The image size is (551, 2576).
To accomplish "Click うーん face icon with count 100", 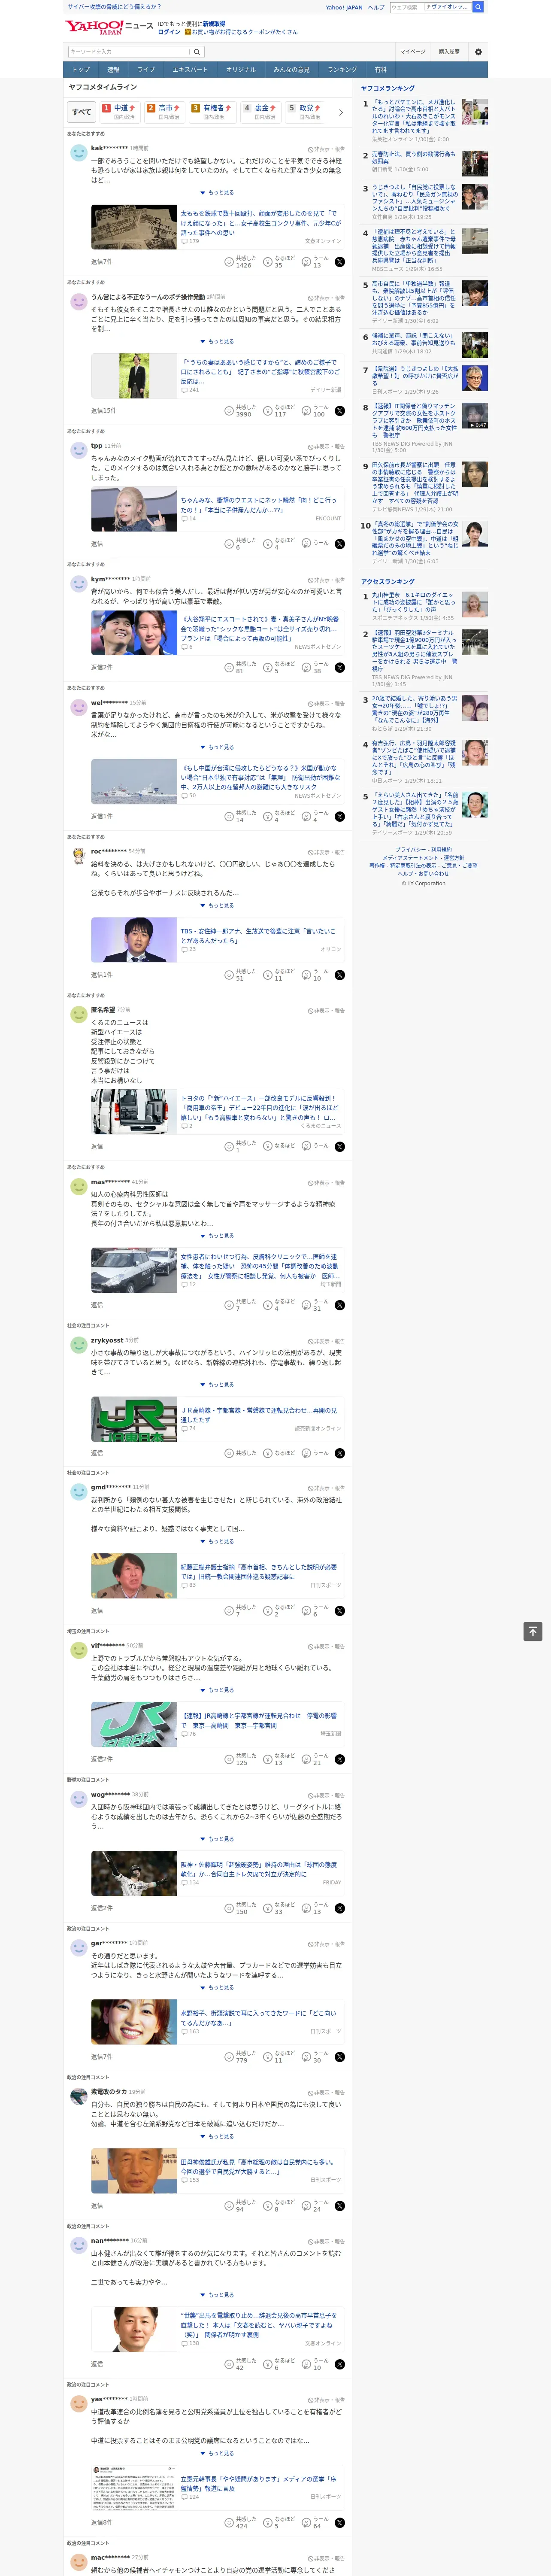I will pyautogui.click(x=306, y=411).
